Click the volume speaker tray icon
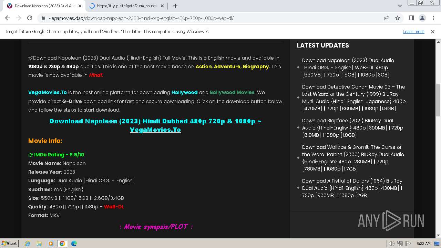Image resolution: width=441 pixels, height=248 pixels. [x=391, y=244]
